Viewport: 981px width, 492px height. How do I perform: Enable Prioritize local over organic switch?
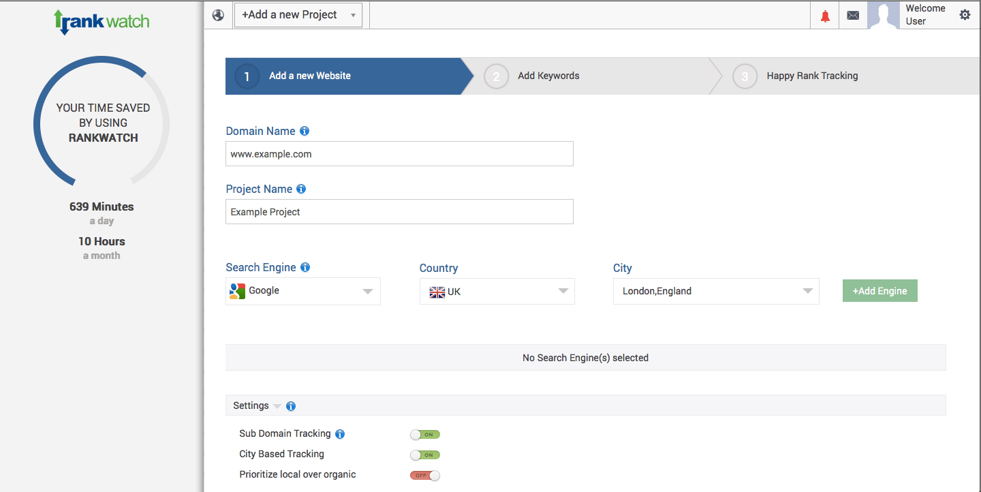[425, 476]
